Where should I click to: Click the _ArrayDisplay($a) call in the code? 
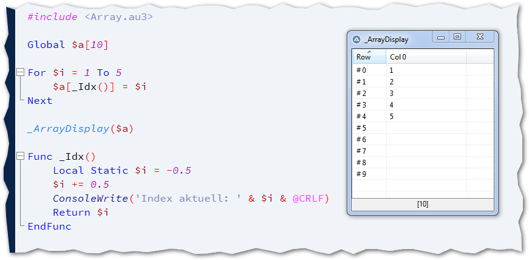pyautogui.click(x=80, y=129)
